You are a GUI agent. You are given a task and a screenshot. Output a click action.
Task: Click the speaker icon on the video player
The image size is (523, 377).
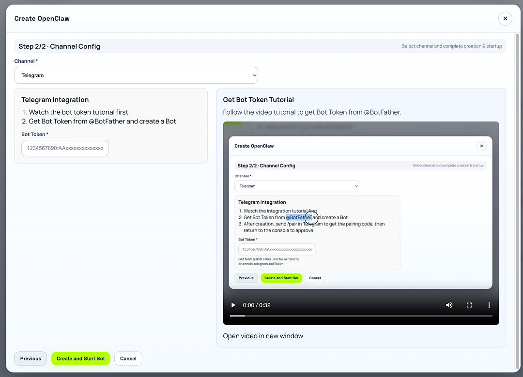pyautogui.click(x=449, y=305)
